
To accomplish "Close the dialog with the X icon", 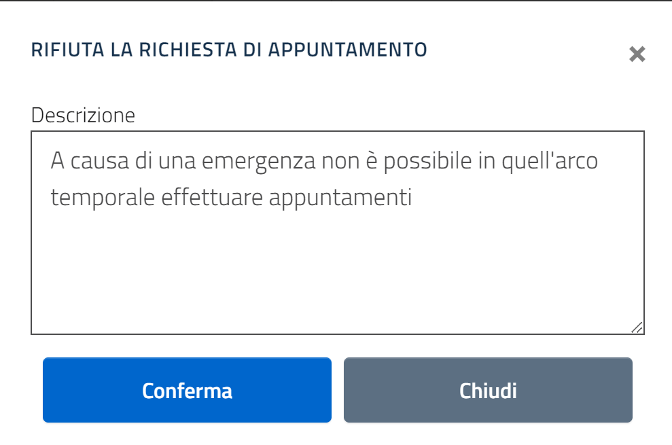I will 637,54.
